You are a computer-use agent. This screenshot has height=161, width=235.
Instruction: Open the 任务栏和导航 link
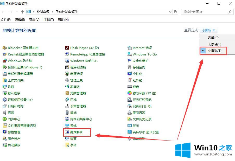[142, 100]
